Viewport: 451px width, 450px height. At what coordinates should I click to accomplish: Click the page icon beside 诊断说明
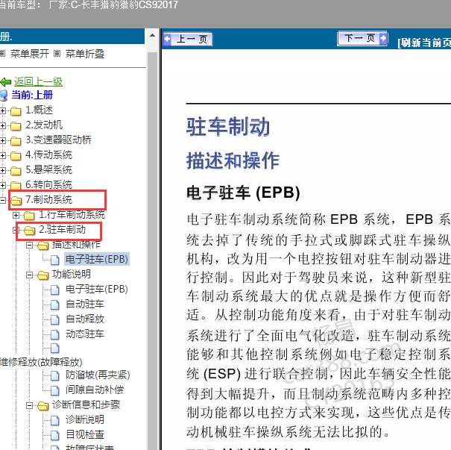pyautogui.click(x=55, y=420)
